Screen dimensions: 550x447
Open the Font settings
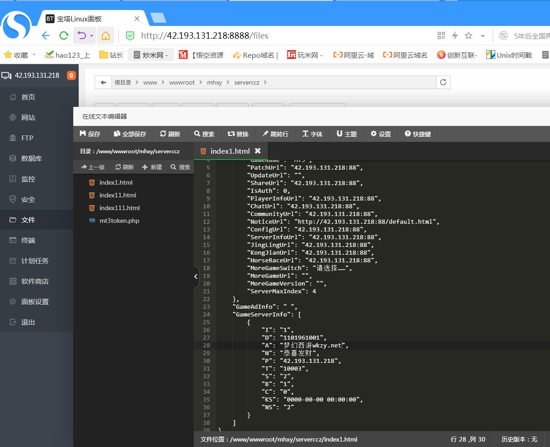tap(313, 134)
